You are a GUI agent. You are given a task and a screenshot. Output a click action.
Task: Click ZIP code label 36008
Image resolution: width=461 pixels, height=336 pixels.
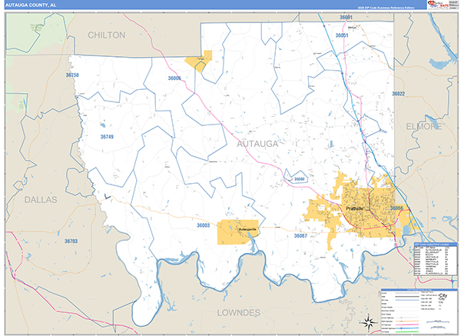tap(300, 179)
